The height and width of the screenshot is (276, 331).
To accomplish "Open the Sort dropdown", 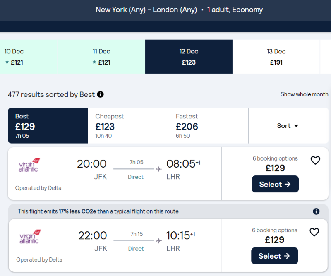I will coord(288,126).
